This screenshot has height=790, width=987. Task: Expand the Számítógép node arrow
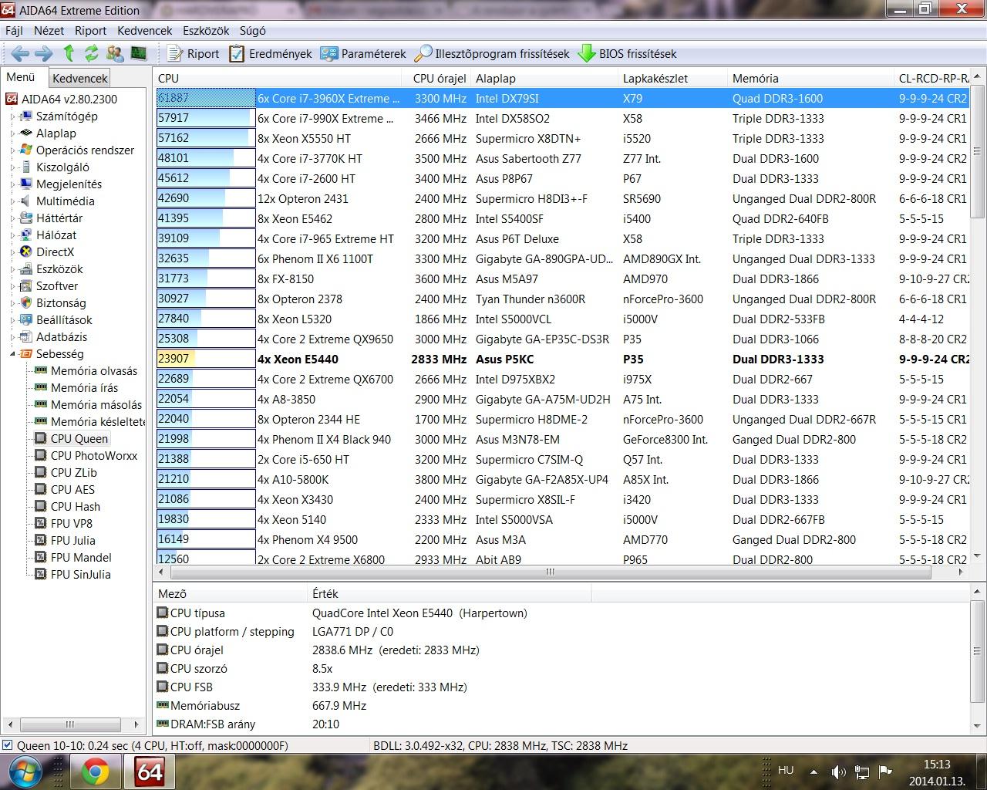12,116
